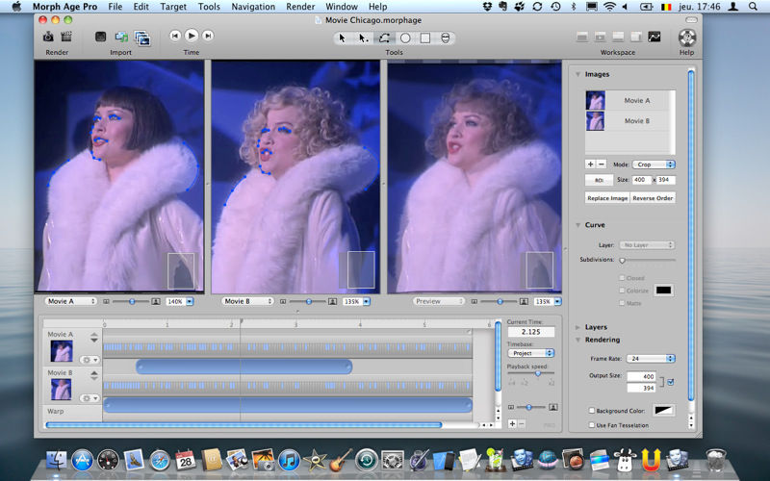Collapse the Curve section
The height and width of the screenshot is (481, 770).
pyautogui.click(x=578, y=225)
